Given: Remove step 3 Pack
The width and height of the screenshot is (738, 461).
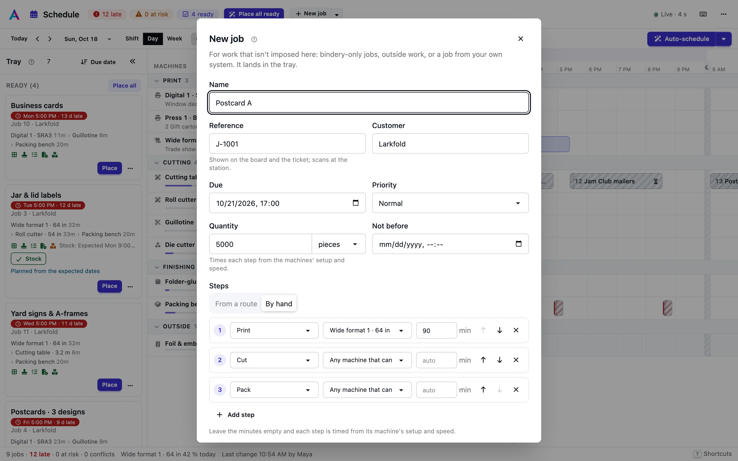Looking at the screenshot, I should pos(516,390).
